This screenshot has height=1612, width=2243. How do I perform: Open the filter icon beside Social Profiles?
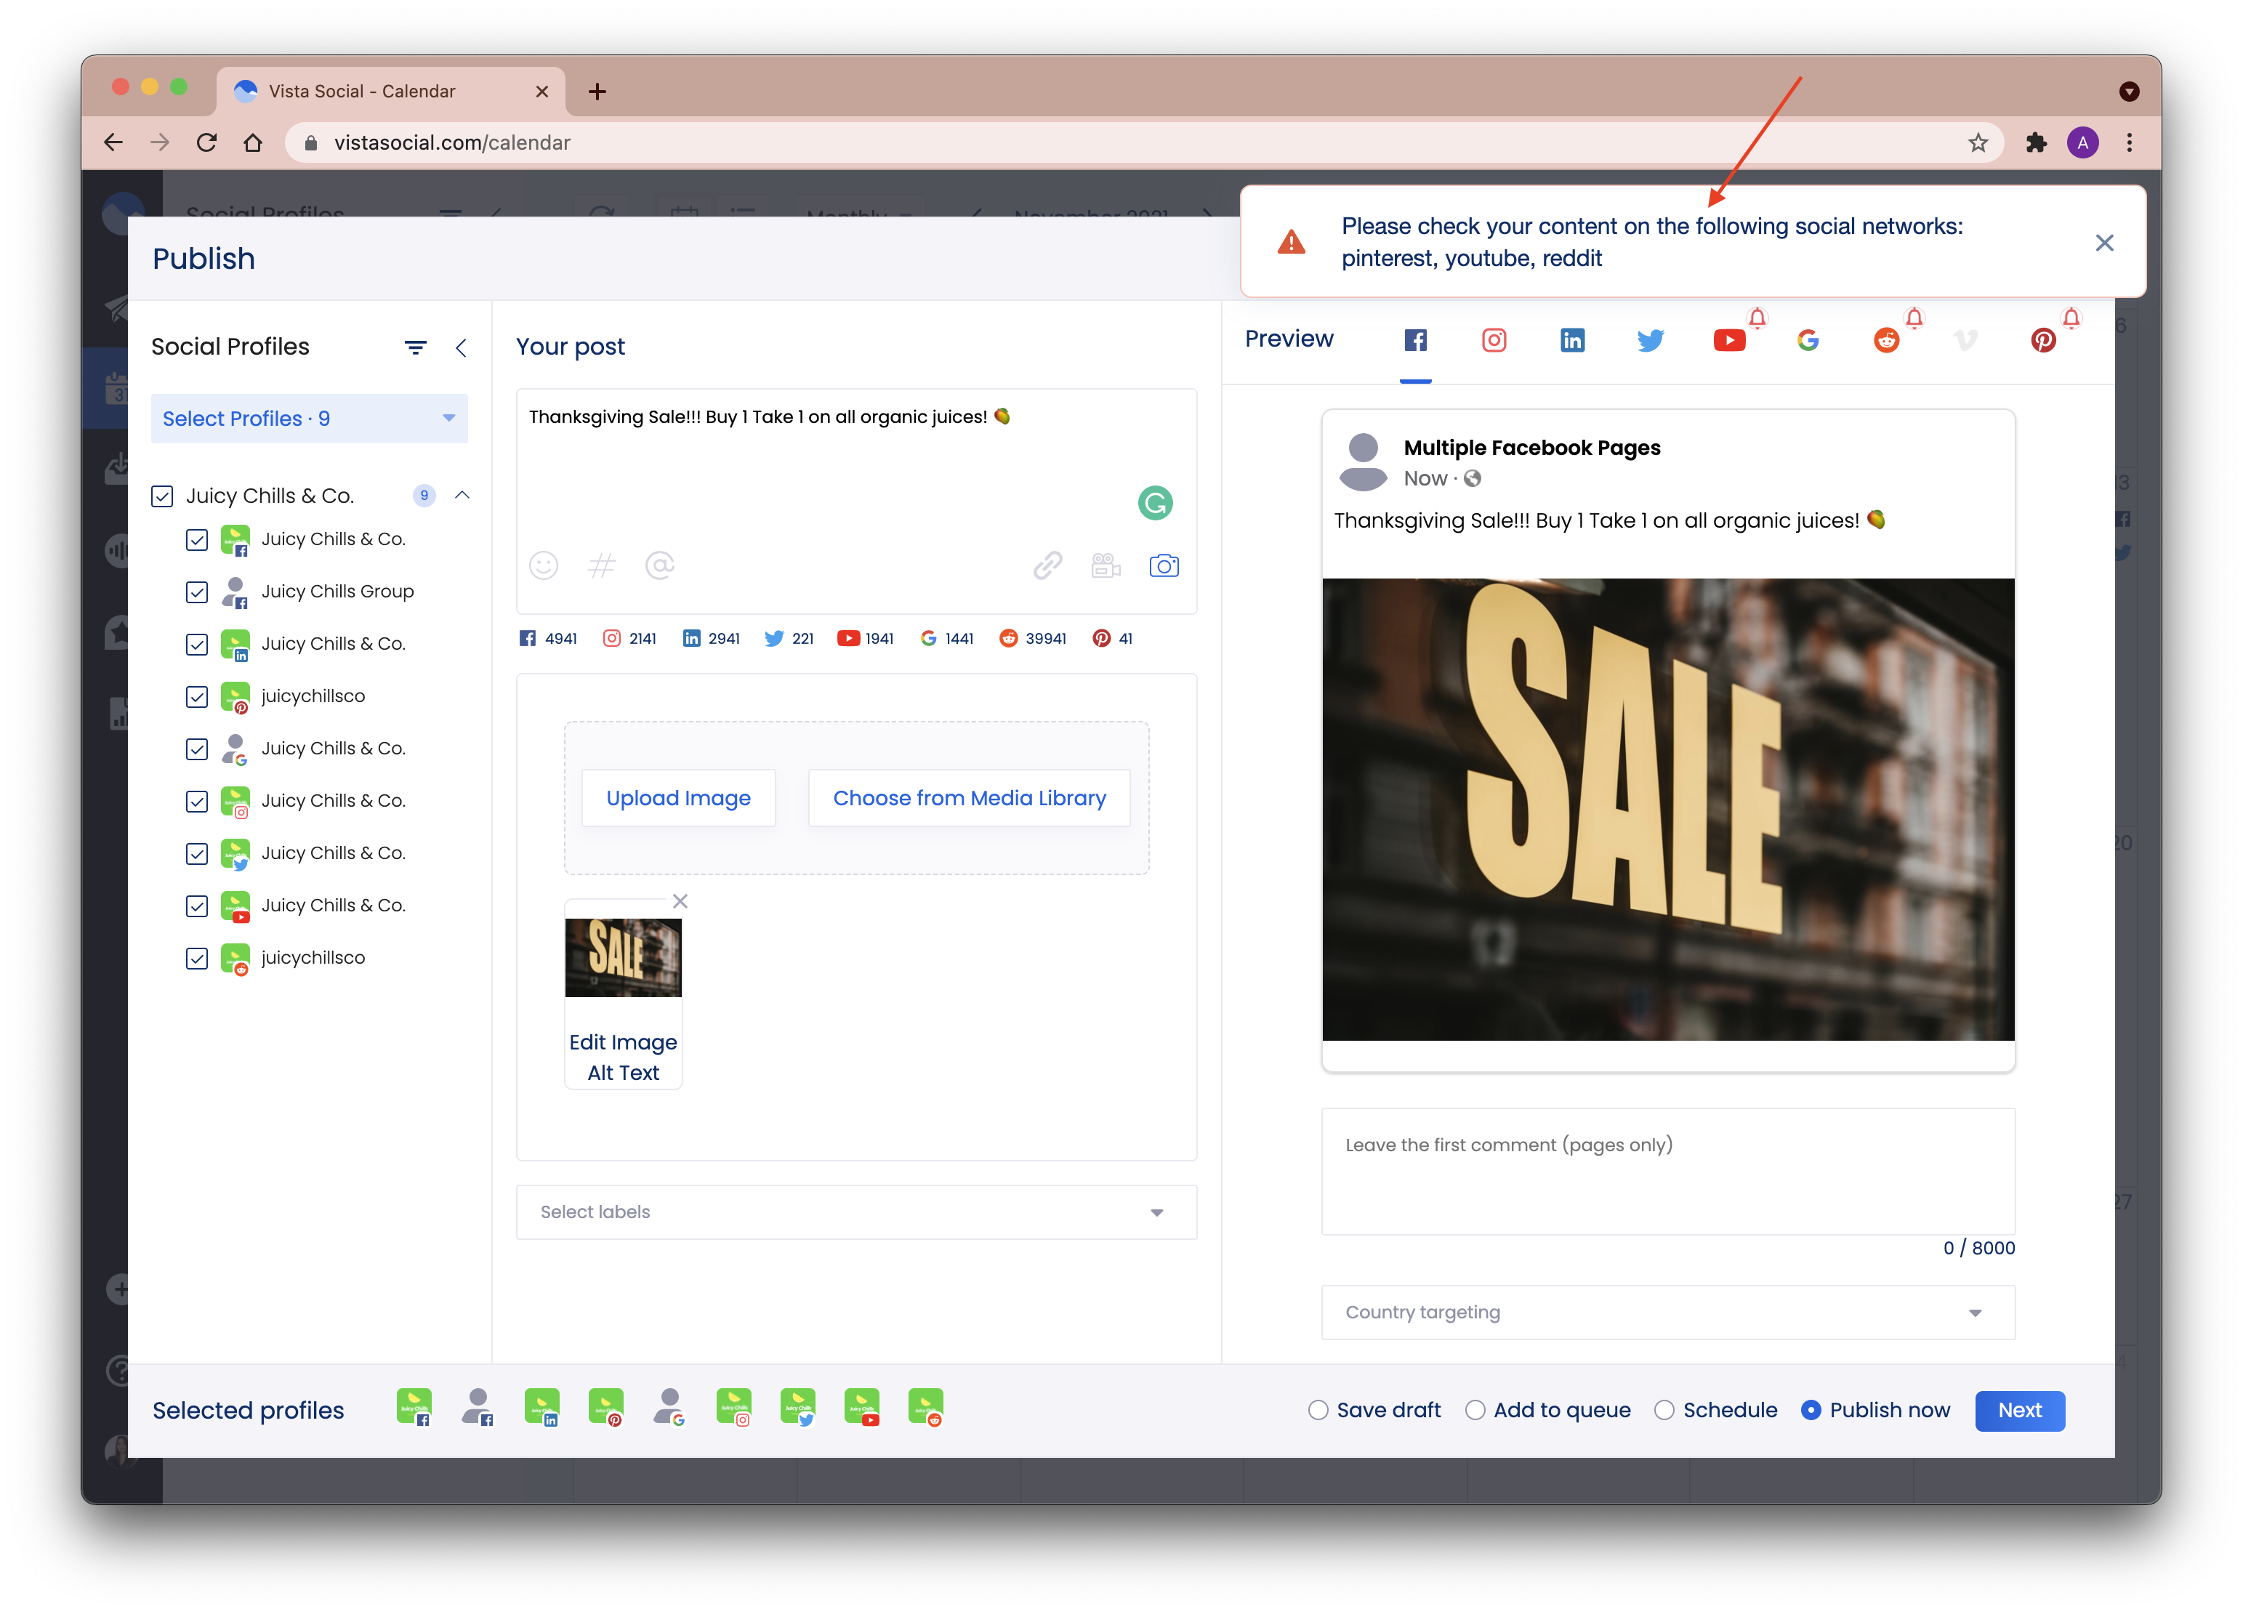[415, 347]
